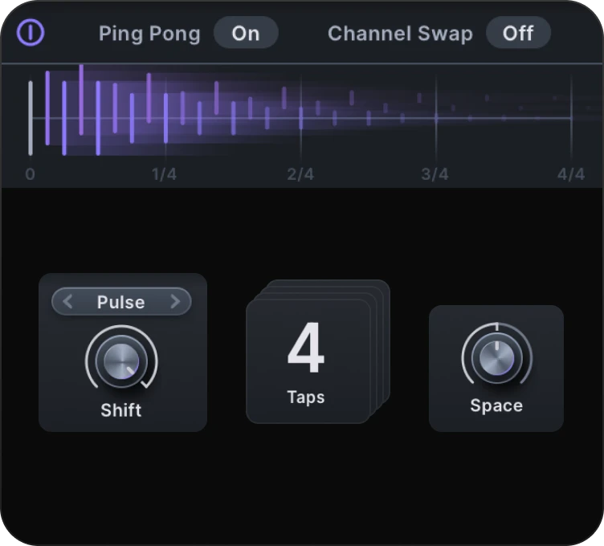
Task: Click the Space label under the knob
Action: pyautogui.click(x=496, y=405)
